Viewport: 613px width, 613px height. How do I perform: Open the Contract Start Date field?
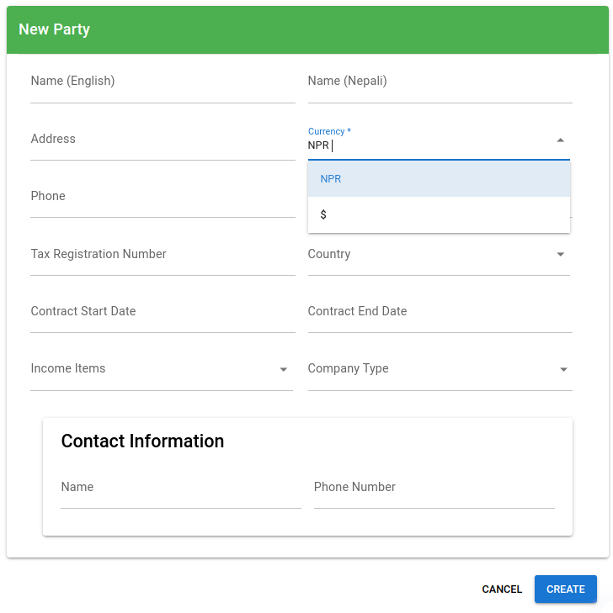point(162,312)
